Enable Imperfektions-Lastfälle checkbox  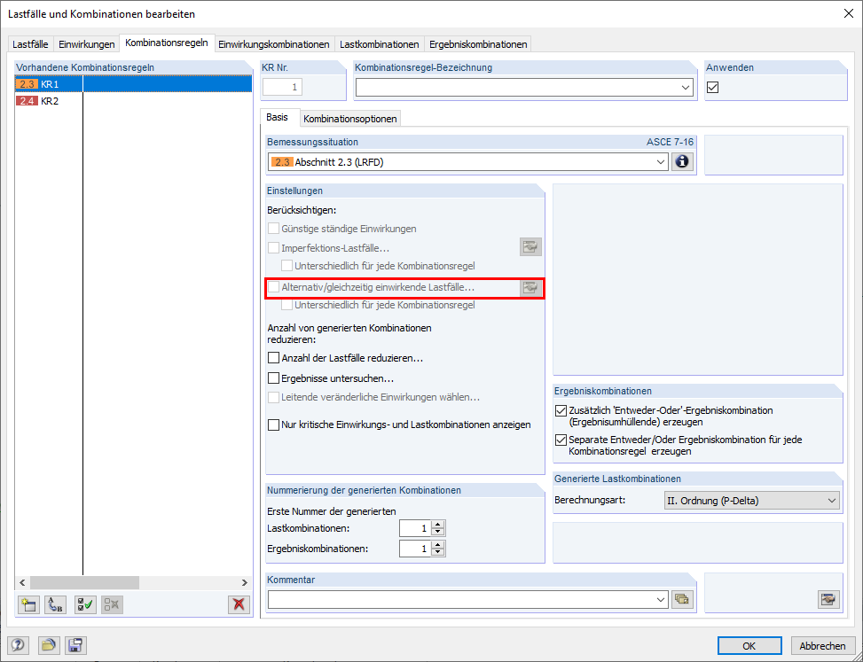(x=273, y=248)
